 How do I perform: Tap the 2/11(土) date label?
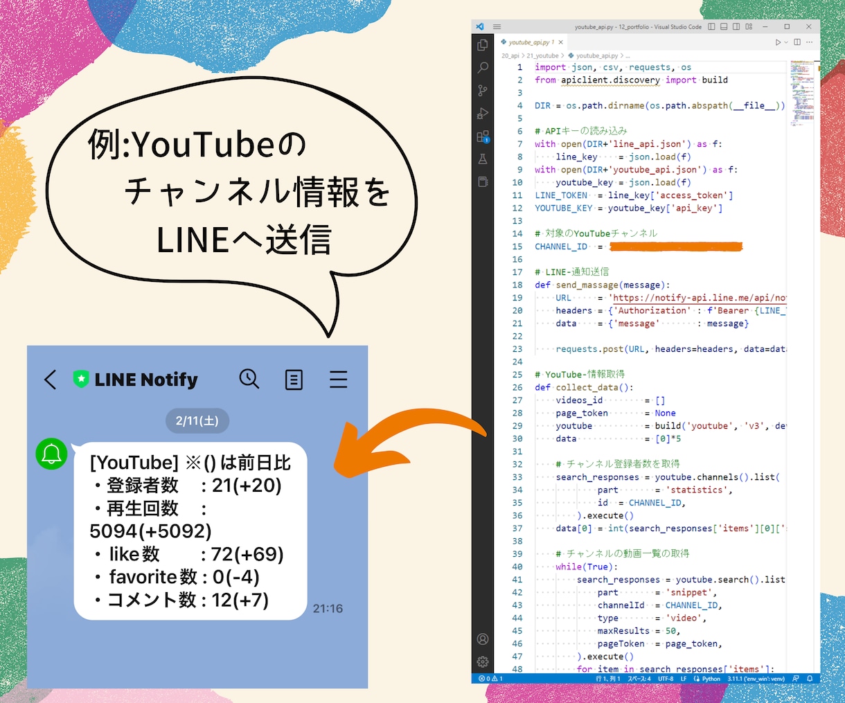pyautogui.click(x=197, y=420)
